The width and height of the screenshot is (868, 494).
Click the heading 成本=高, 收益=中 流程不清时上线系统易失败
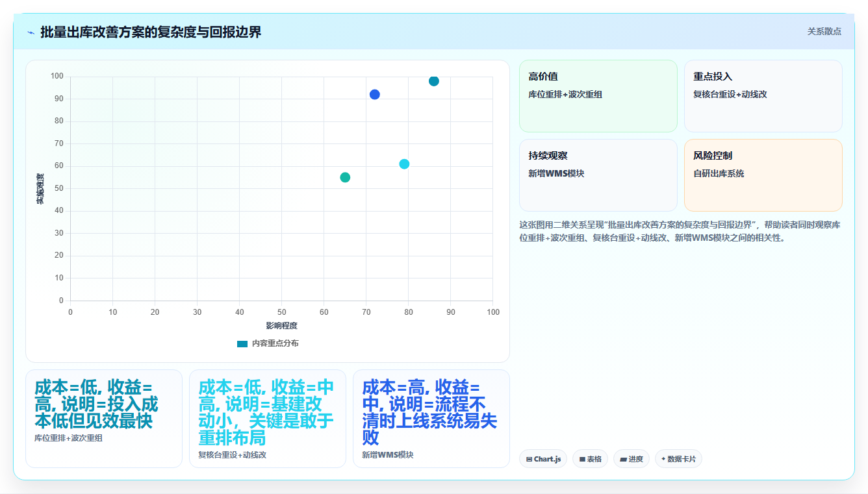tap(429, 412)
